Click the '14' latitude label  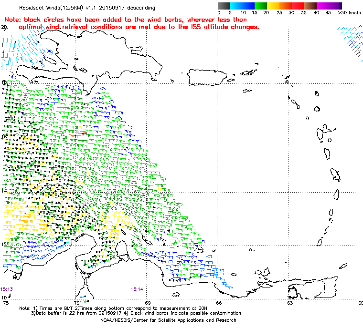point(4,191)
